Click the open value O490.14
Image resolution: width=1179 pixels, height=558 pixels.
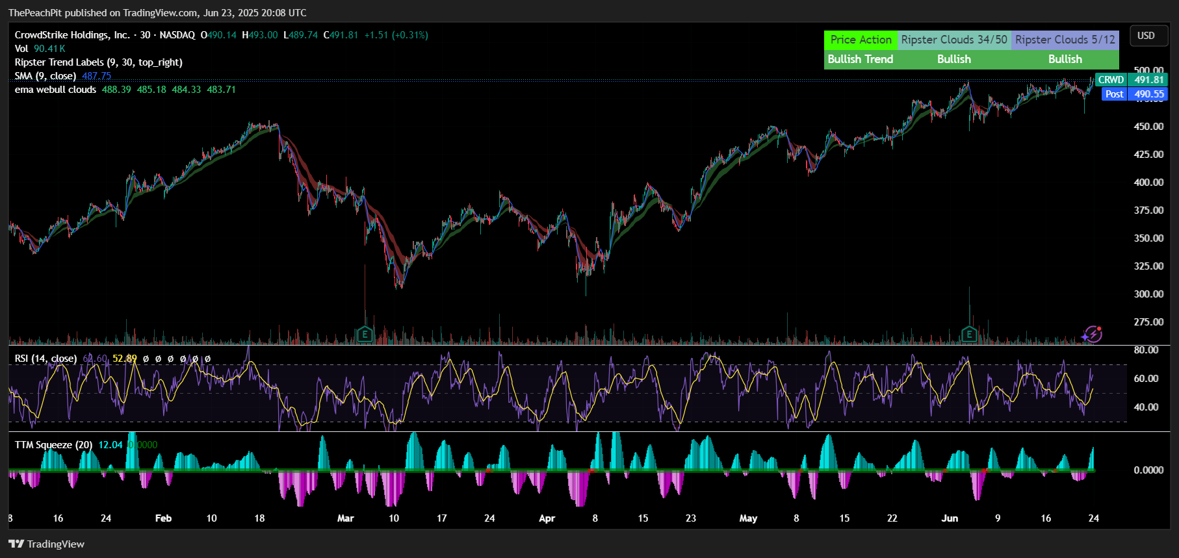[x=218, y=35]
